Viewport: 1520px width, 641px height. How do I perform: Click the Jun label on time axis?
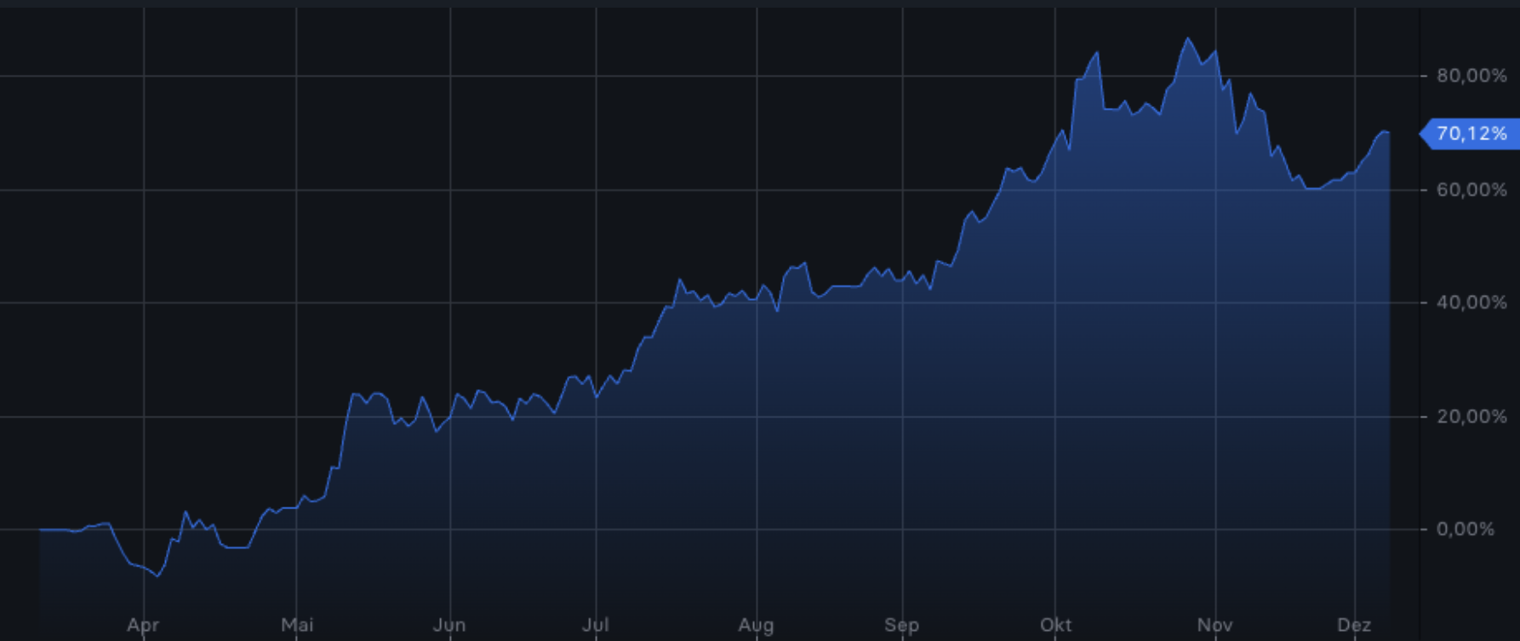[449, 626]
